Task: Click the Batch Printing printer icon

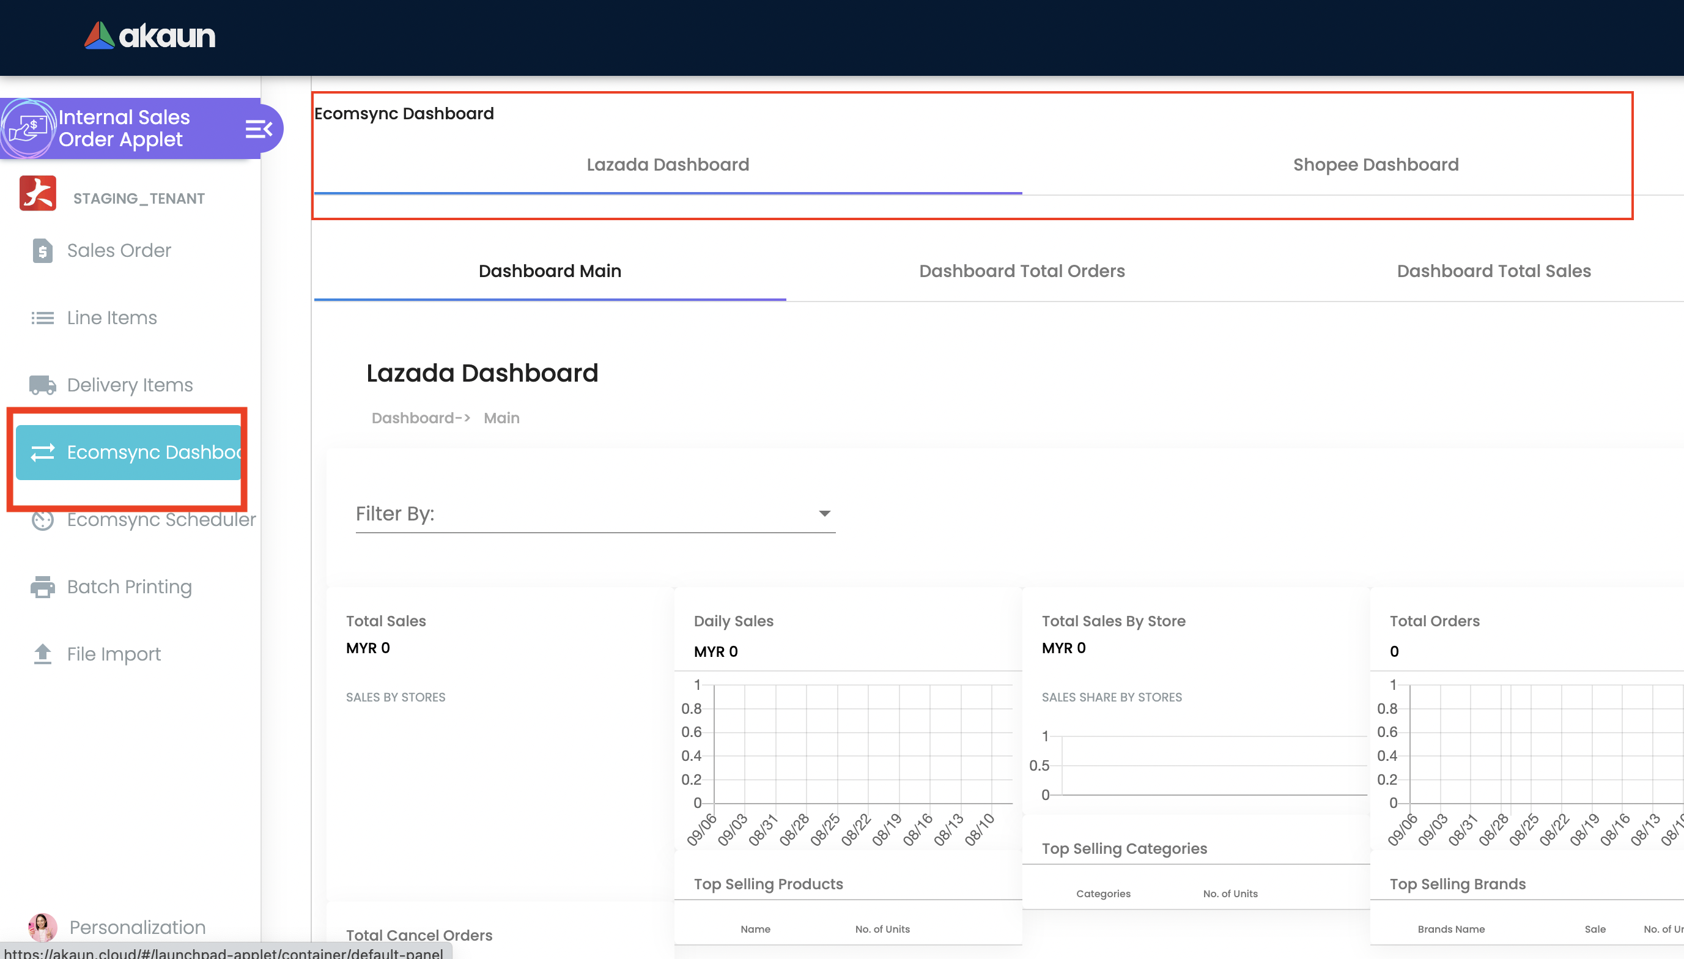Action: coord(42,587)
